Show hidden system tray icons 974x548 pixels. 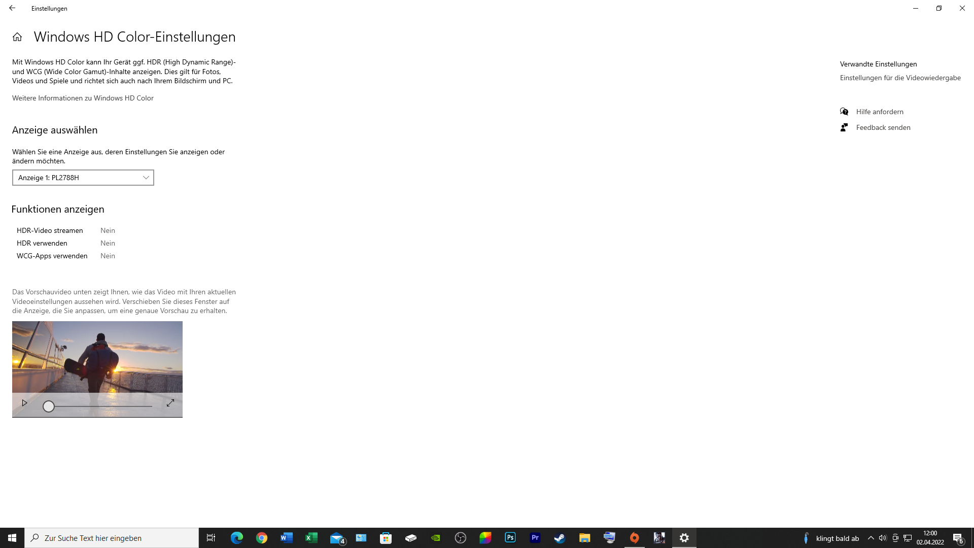tap(871, 538)
